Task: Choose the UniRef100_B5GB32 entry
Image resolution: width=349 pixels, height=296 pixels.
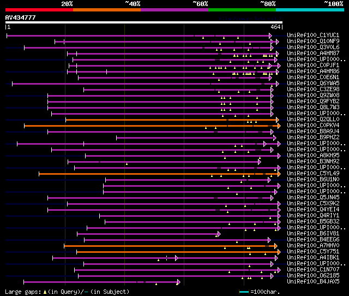Action: [x=313, y=222]
